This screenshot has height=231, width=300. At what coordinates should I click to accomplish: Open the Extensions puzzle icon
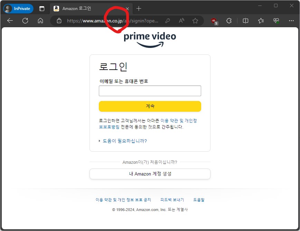pyautogui.click(x=229, y=21)
